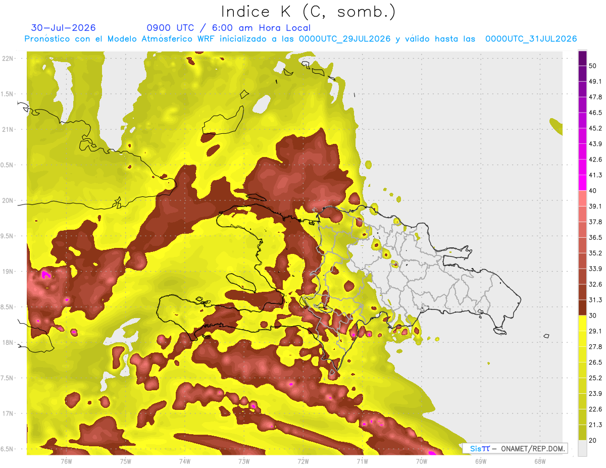Viewport: 606px width, 468px height.
Task: Click the colorbar label '29.1'
Action: click(x=595, y=331)
